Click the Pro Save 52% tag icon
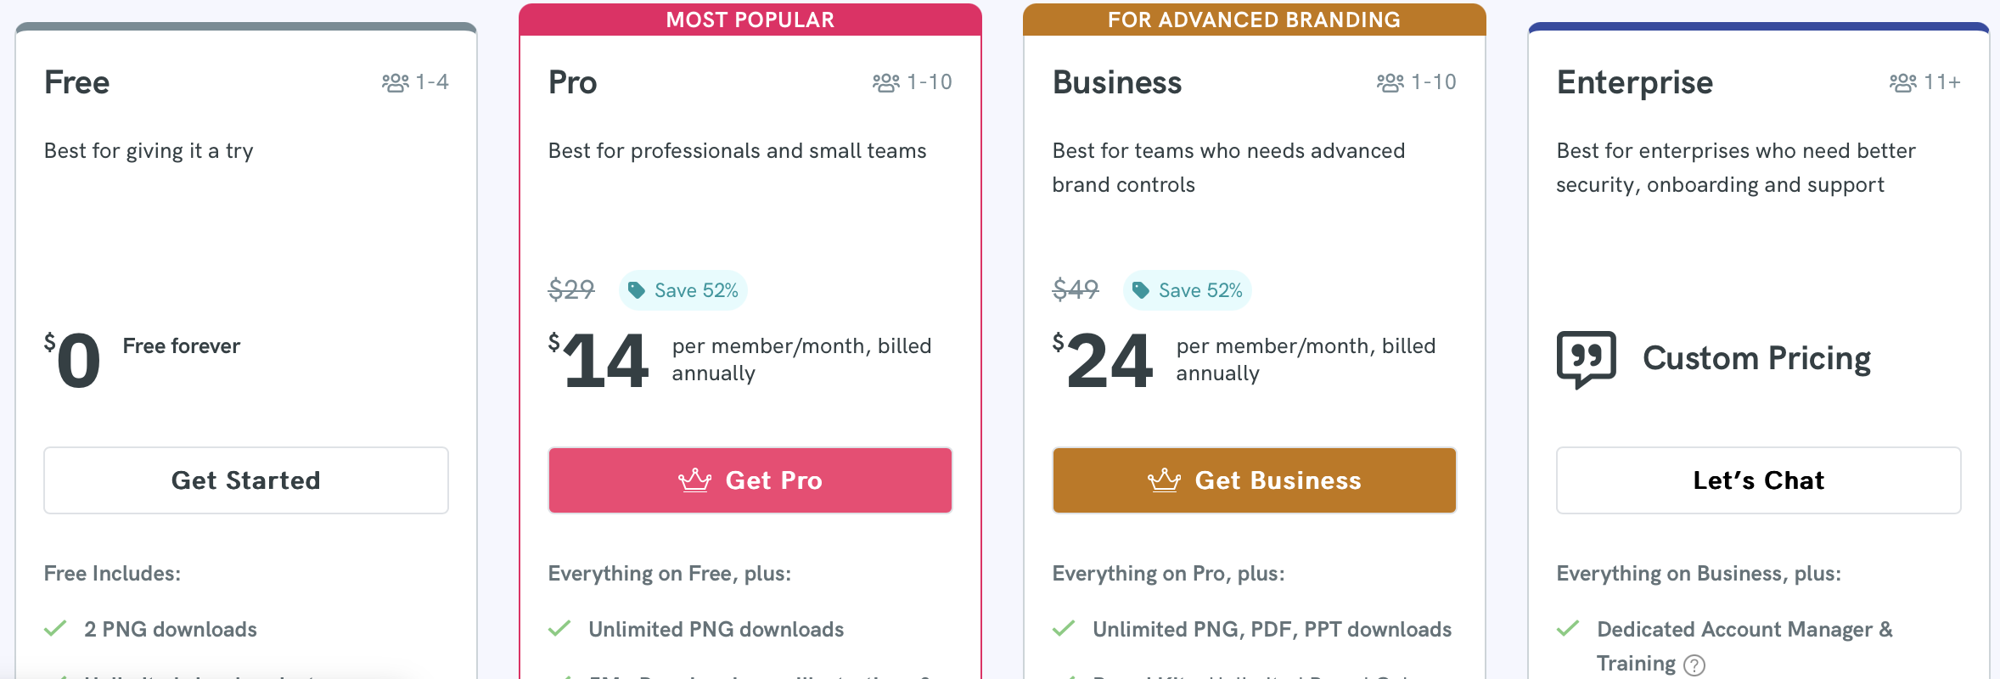This screenshot has width=2000, height=679. [x=637, y=290]
